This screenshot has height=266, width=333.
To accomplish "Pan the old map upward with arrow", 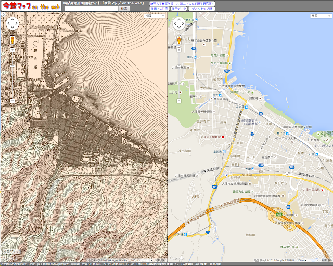I will click(12, 19).
